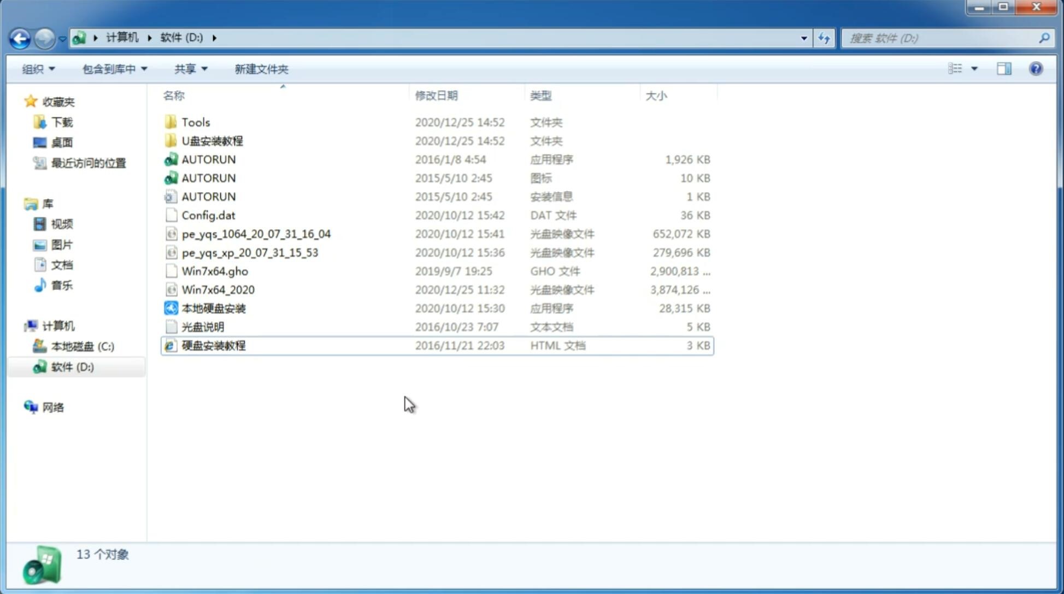Click the back navigation arrow
The width and height of the screenshot is (1064, 594).
coord(20,37)
